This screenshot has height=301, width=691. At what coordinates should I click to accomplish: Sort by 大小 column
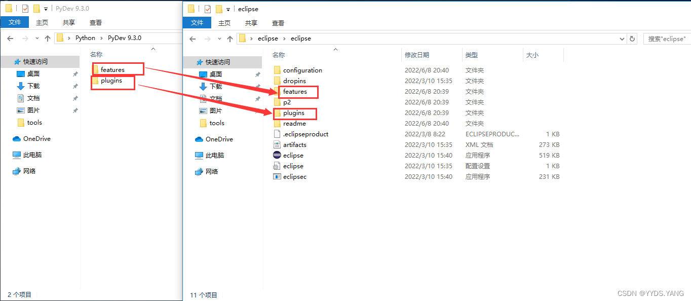pyautogui.click(x=532, y=55)
